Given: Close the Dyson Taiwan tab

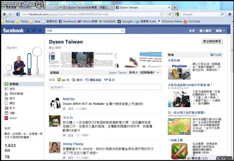Looking at the screenshot, I should [169, 7].
